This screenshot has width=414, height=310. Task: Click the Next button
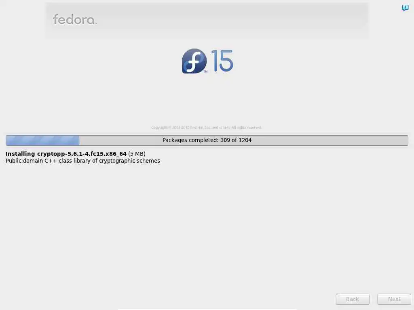394,299
